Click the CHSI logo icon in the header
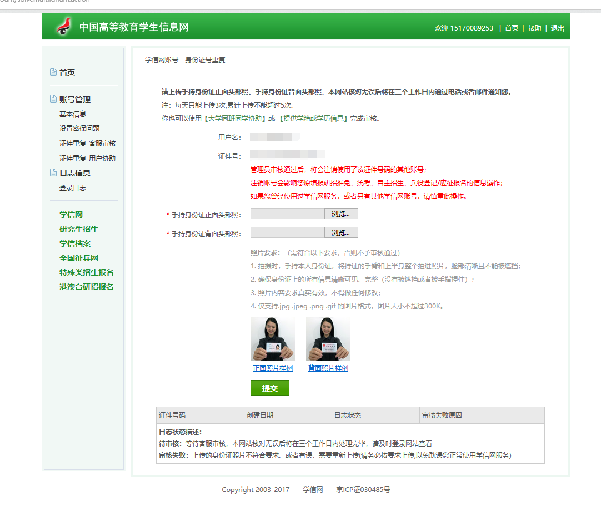Image resolution: width=601 pixels, height=507 pixels. pyautogui.click(x=63, y=26)
